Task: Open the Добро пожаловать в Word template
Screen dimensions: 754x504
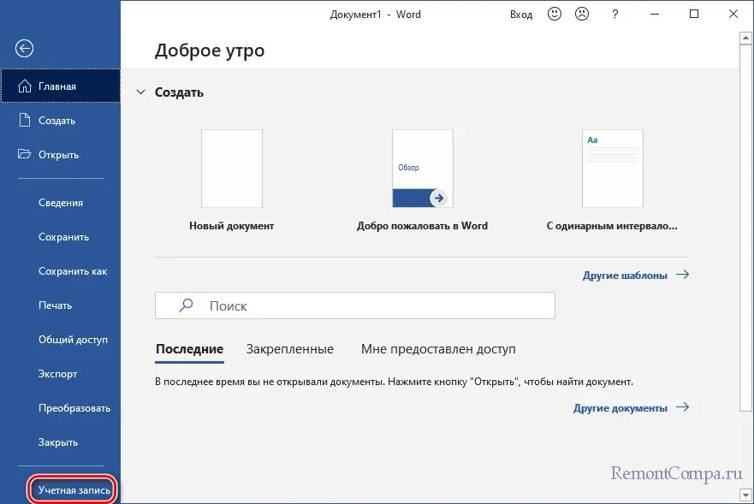Action: [x=422, y=169]
